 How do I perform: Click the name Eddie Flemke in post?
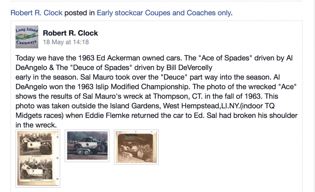click(x=107, y=116)
